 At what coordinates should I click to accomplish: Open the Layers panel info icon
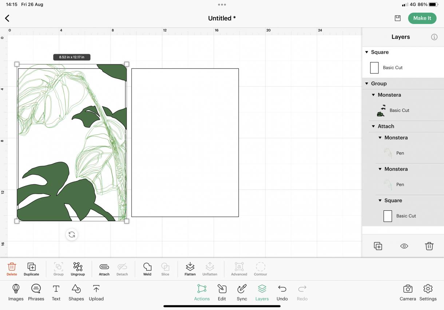coord(434,37)
